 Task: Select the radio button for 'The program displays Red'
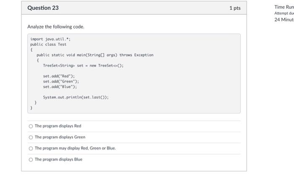(x=31, y=126)
